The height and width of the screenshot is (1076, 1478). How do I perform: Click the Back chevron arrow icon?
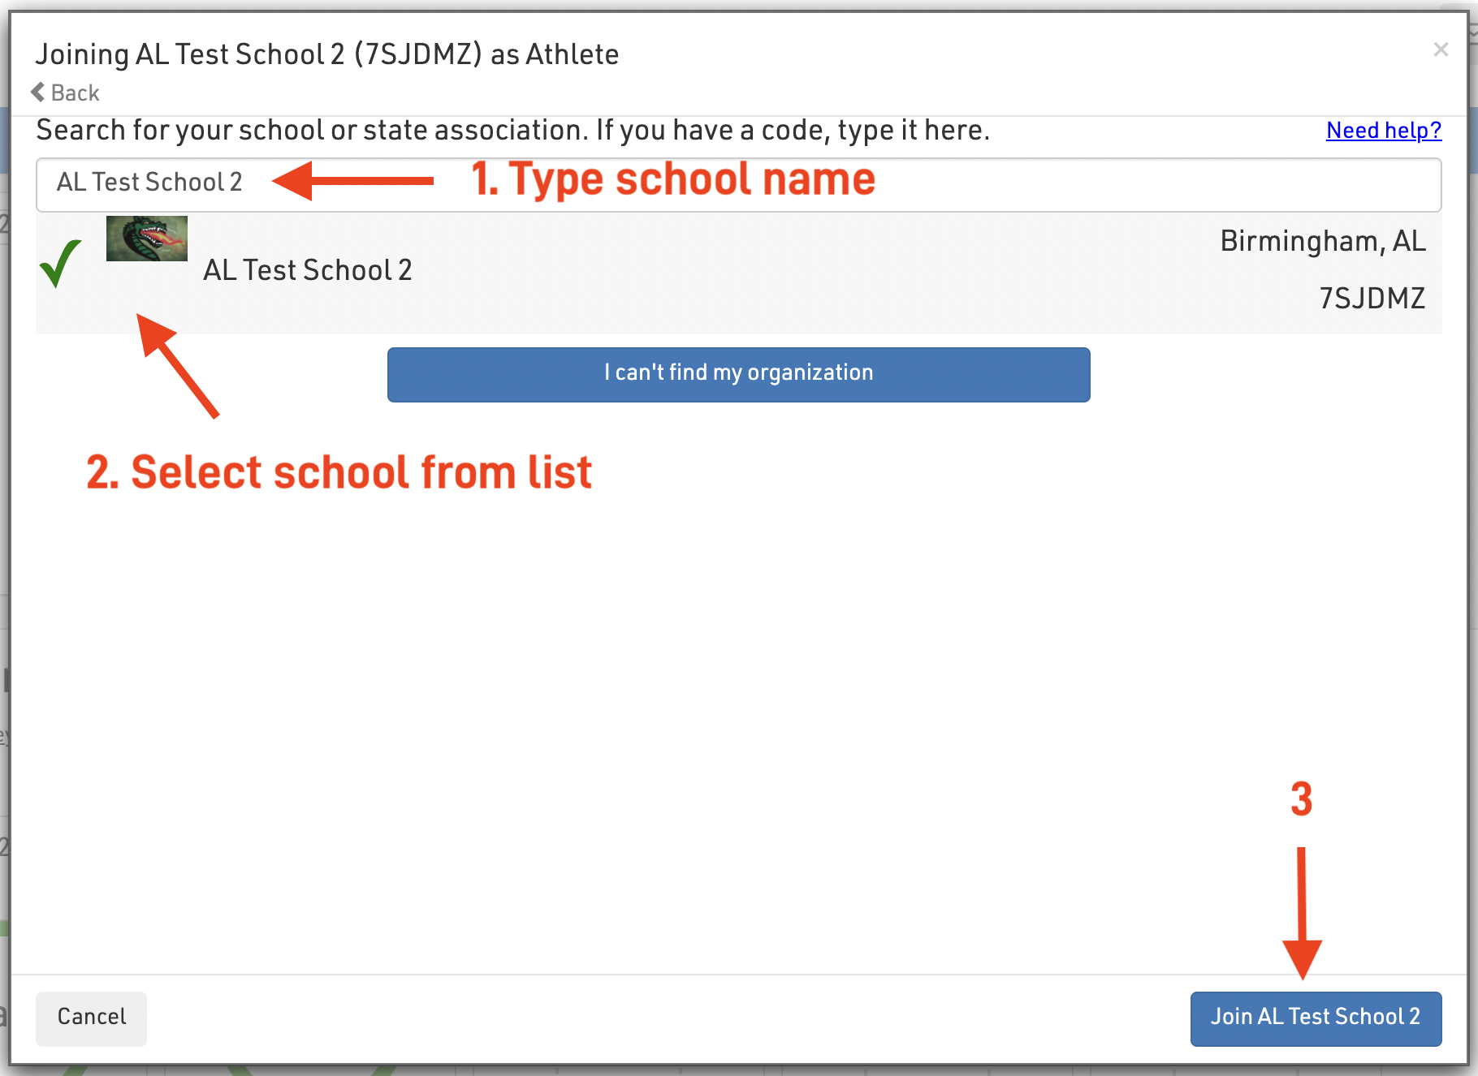click(38, 93)
